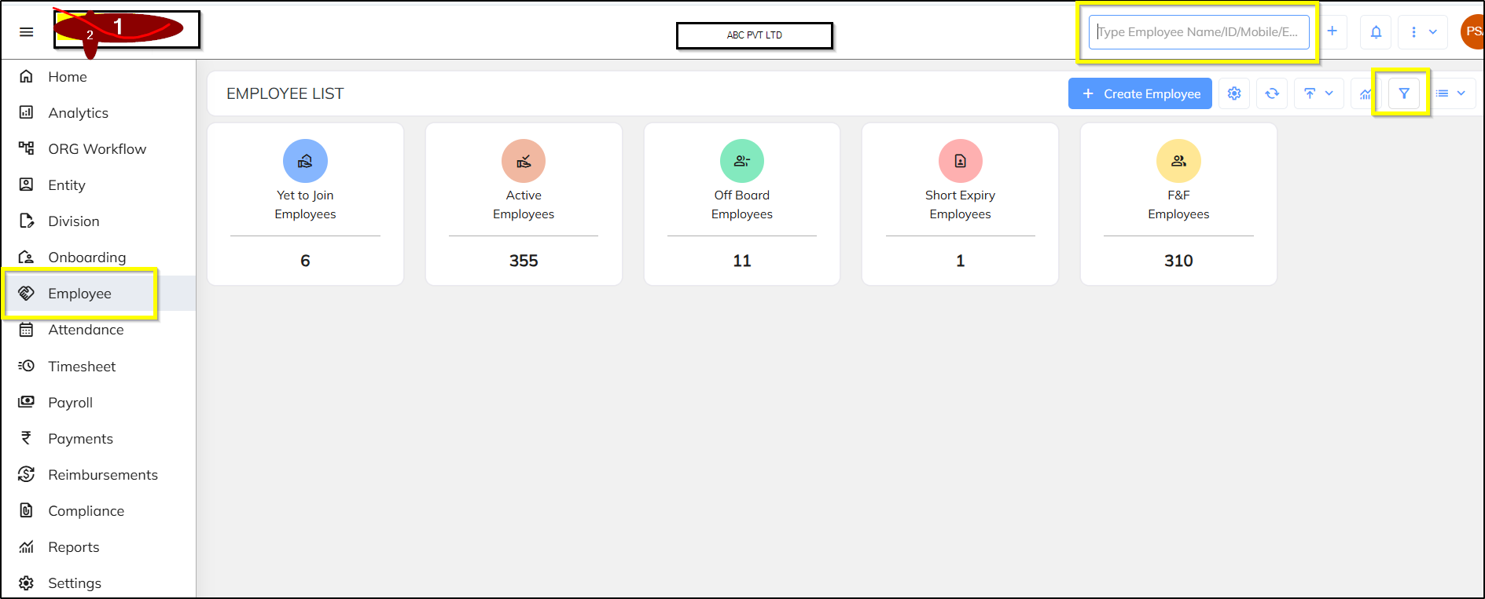This screenshot has width=1485, height=599.
Task: Expand the list view dropdown
Action: (1451, 93)
